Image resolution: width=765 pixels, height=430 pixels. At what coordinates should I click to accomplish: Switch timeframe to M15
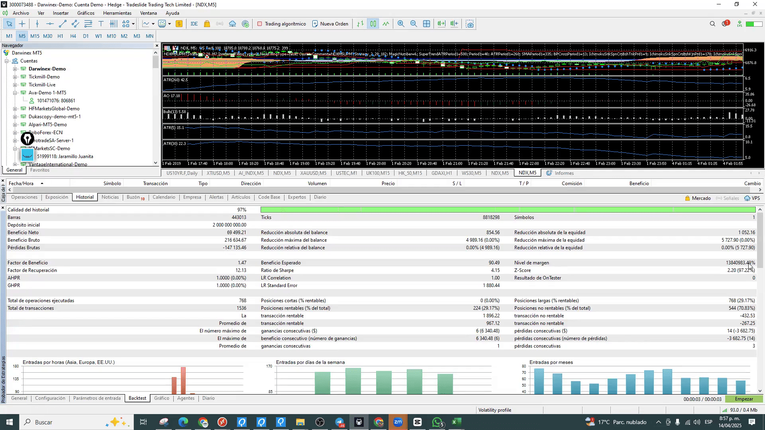[x=35, y=36]
